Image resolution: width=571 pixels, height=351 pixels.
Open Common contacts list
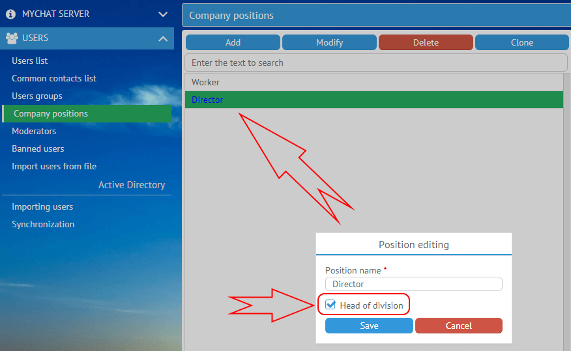(x=54, y=78)
